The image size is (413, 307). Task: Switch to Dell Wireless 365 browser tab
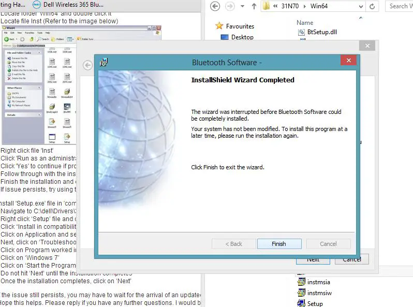tap(68, 5)
